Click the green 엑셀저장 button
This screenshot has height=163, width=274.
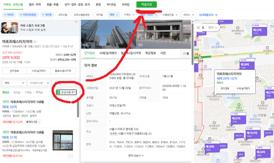[146, 5]
